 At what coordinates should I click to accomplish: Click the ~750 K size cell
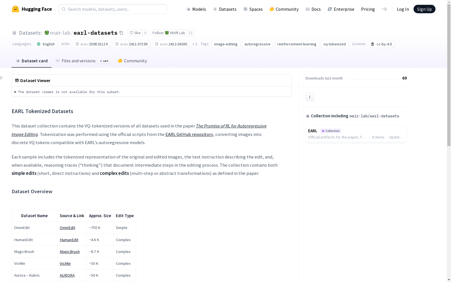tap(100, 228)
